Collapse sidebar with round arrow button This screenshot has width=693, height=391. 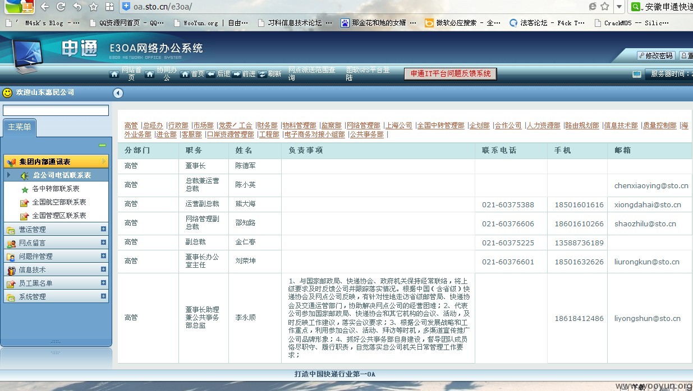tap(118, 93)
